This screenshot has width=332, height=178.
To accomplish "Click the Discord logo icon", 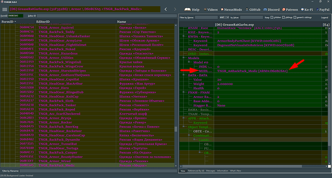I will (265, 10).
